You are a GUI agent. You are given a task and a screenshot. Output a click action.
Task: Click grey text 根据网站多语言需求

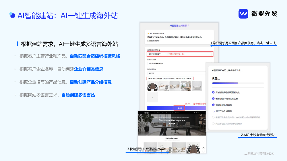click(38, 95)
